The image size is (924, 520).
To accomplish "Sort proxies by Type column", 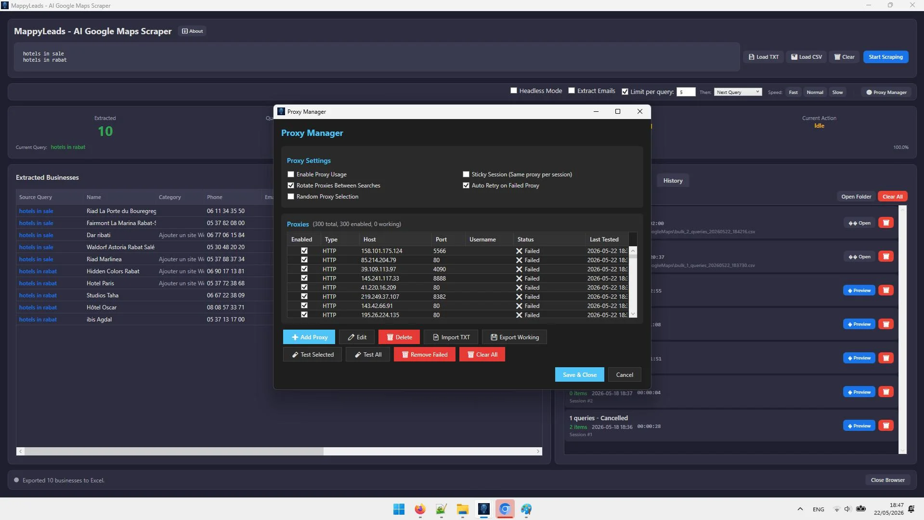I will tap(340, 239).
